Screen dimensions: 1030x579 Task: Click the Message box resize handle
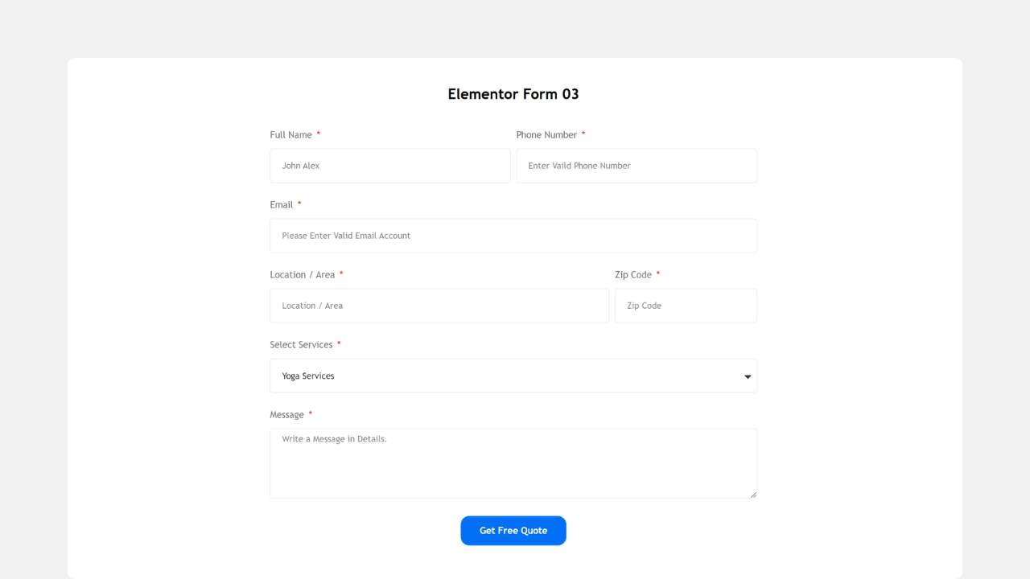tap(753, 495)
